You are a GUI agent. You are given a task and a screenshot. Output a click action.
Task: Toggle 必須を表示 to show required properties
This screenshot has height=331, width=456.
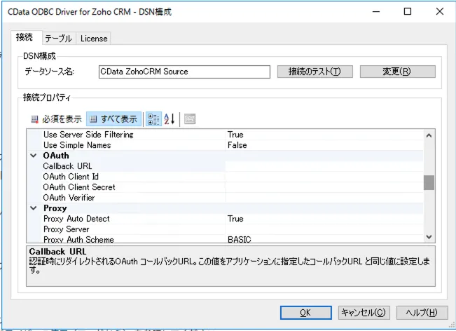[56, 119]
